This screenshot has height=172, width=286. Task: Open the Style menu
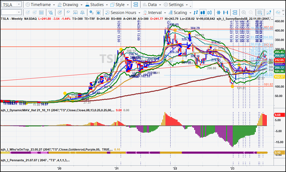(120, 5)
